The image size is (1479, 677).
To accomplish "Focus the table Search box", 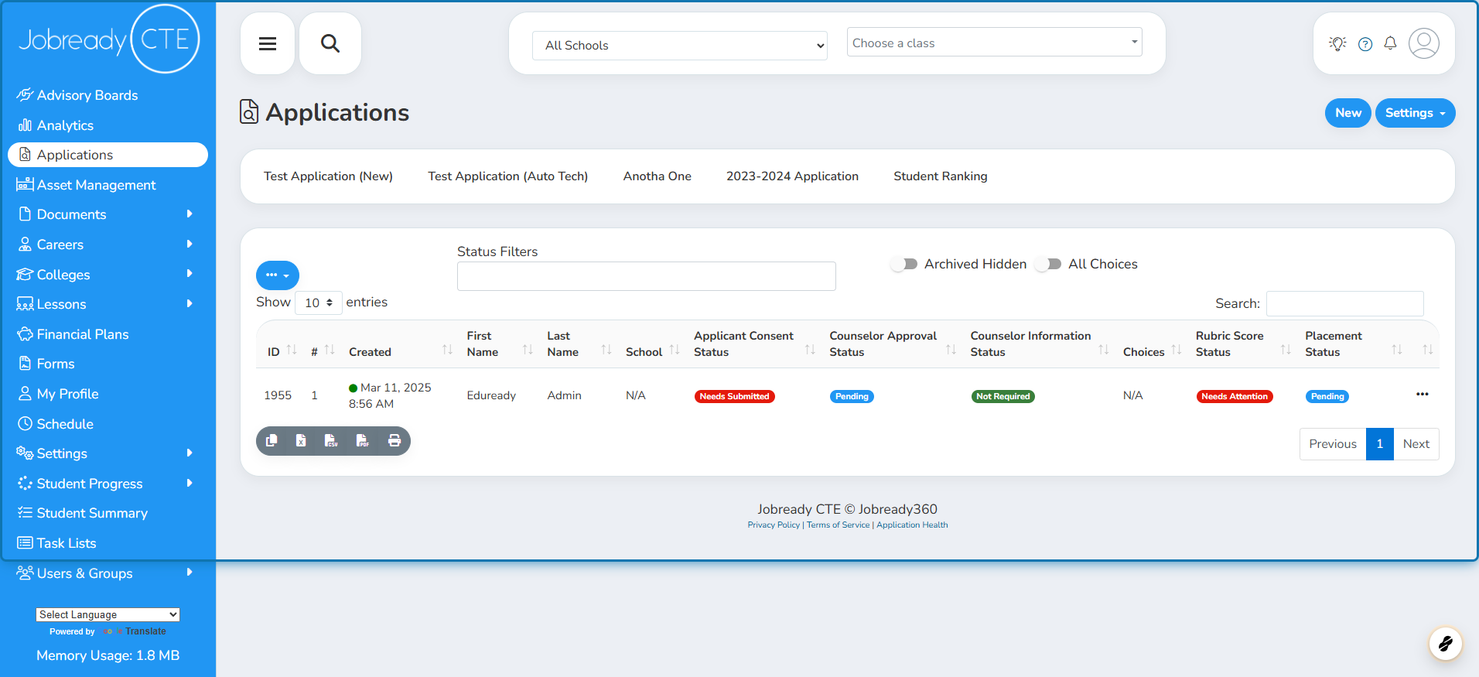I will (x=1344, y=303).
